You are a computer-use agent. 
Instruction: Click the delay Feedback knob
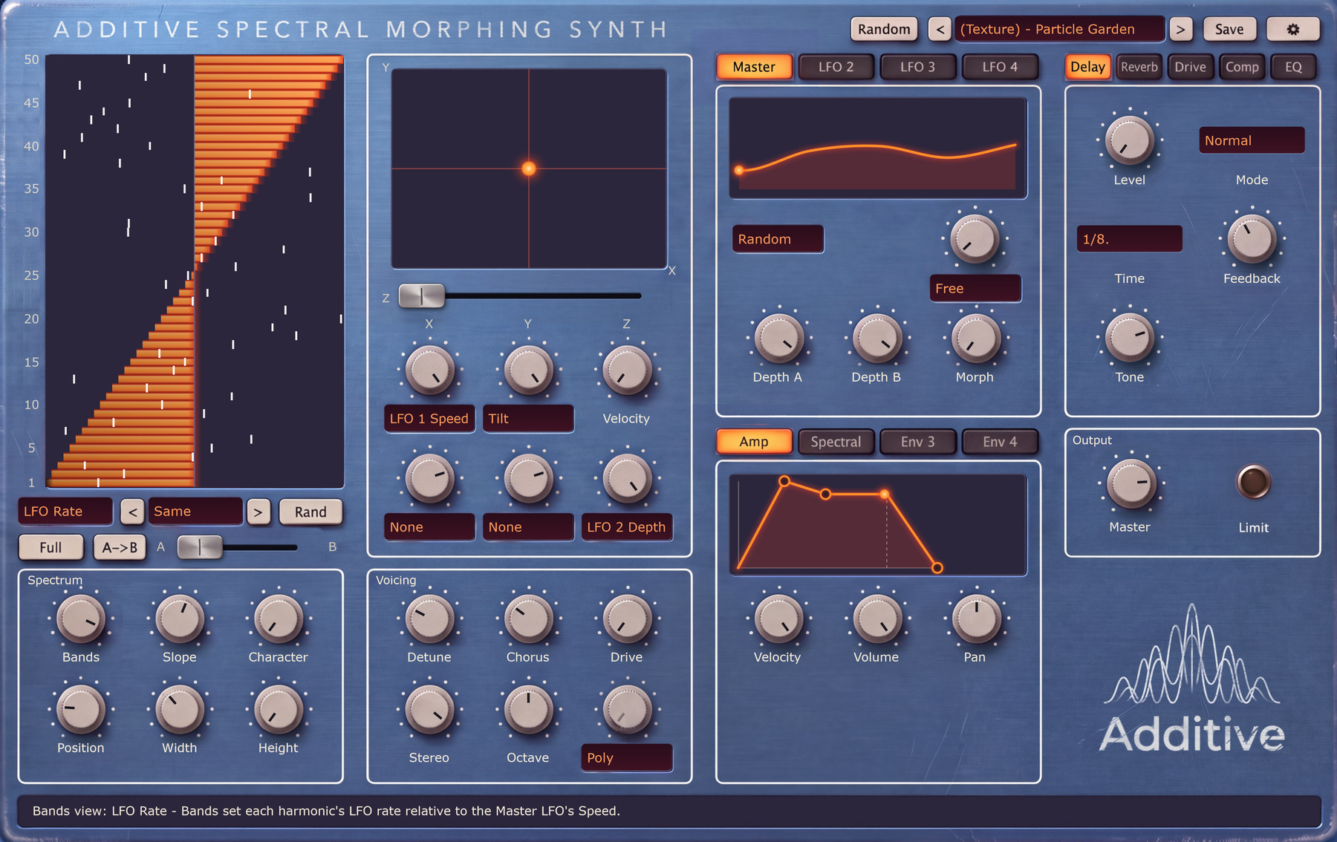click(1252, 239)
